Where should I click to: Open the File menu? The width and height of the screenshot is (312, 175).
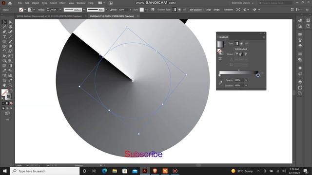pos(19,3)
